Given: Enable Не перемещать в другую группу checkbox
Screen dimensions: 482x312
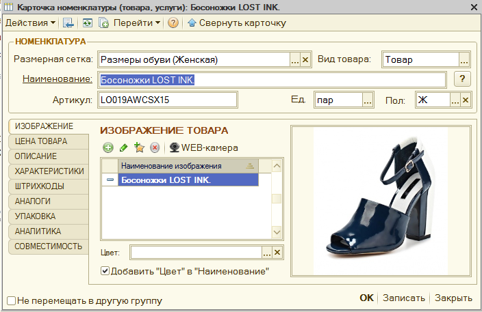Looking at the screenshot, I should 12,300.
